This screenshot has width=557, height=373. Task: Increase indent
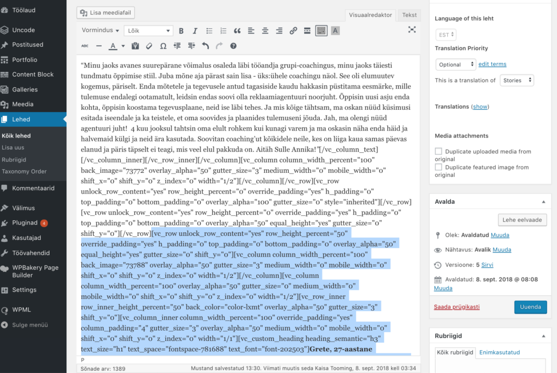pyautogui.click(x=191, y=46)
